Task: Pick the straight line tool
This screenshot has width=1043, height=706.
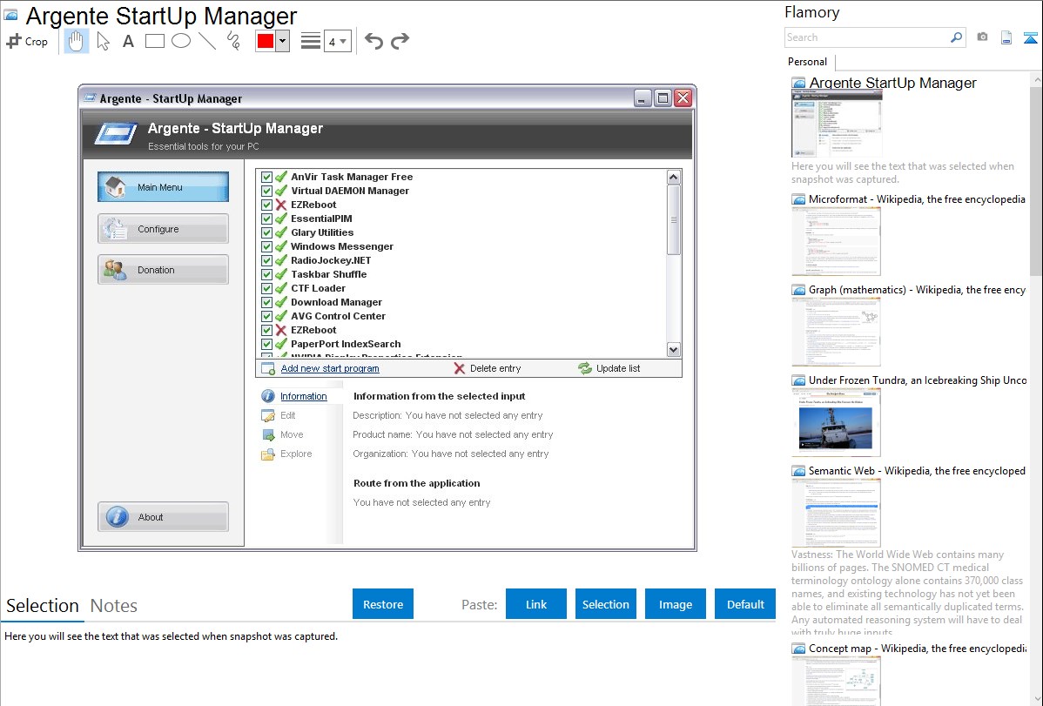Action: (207, 41)
